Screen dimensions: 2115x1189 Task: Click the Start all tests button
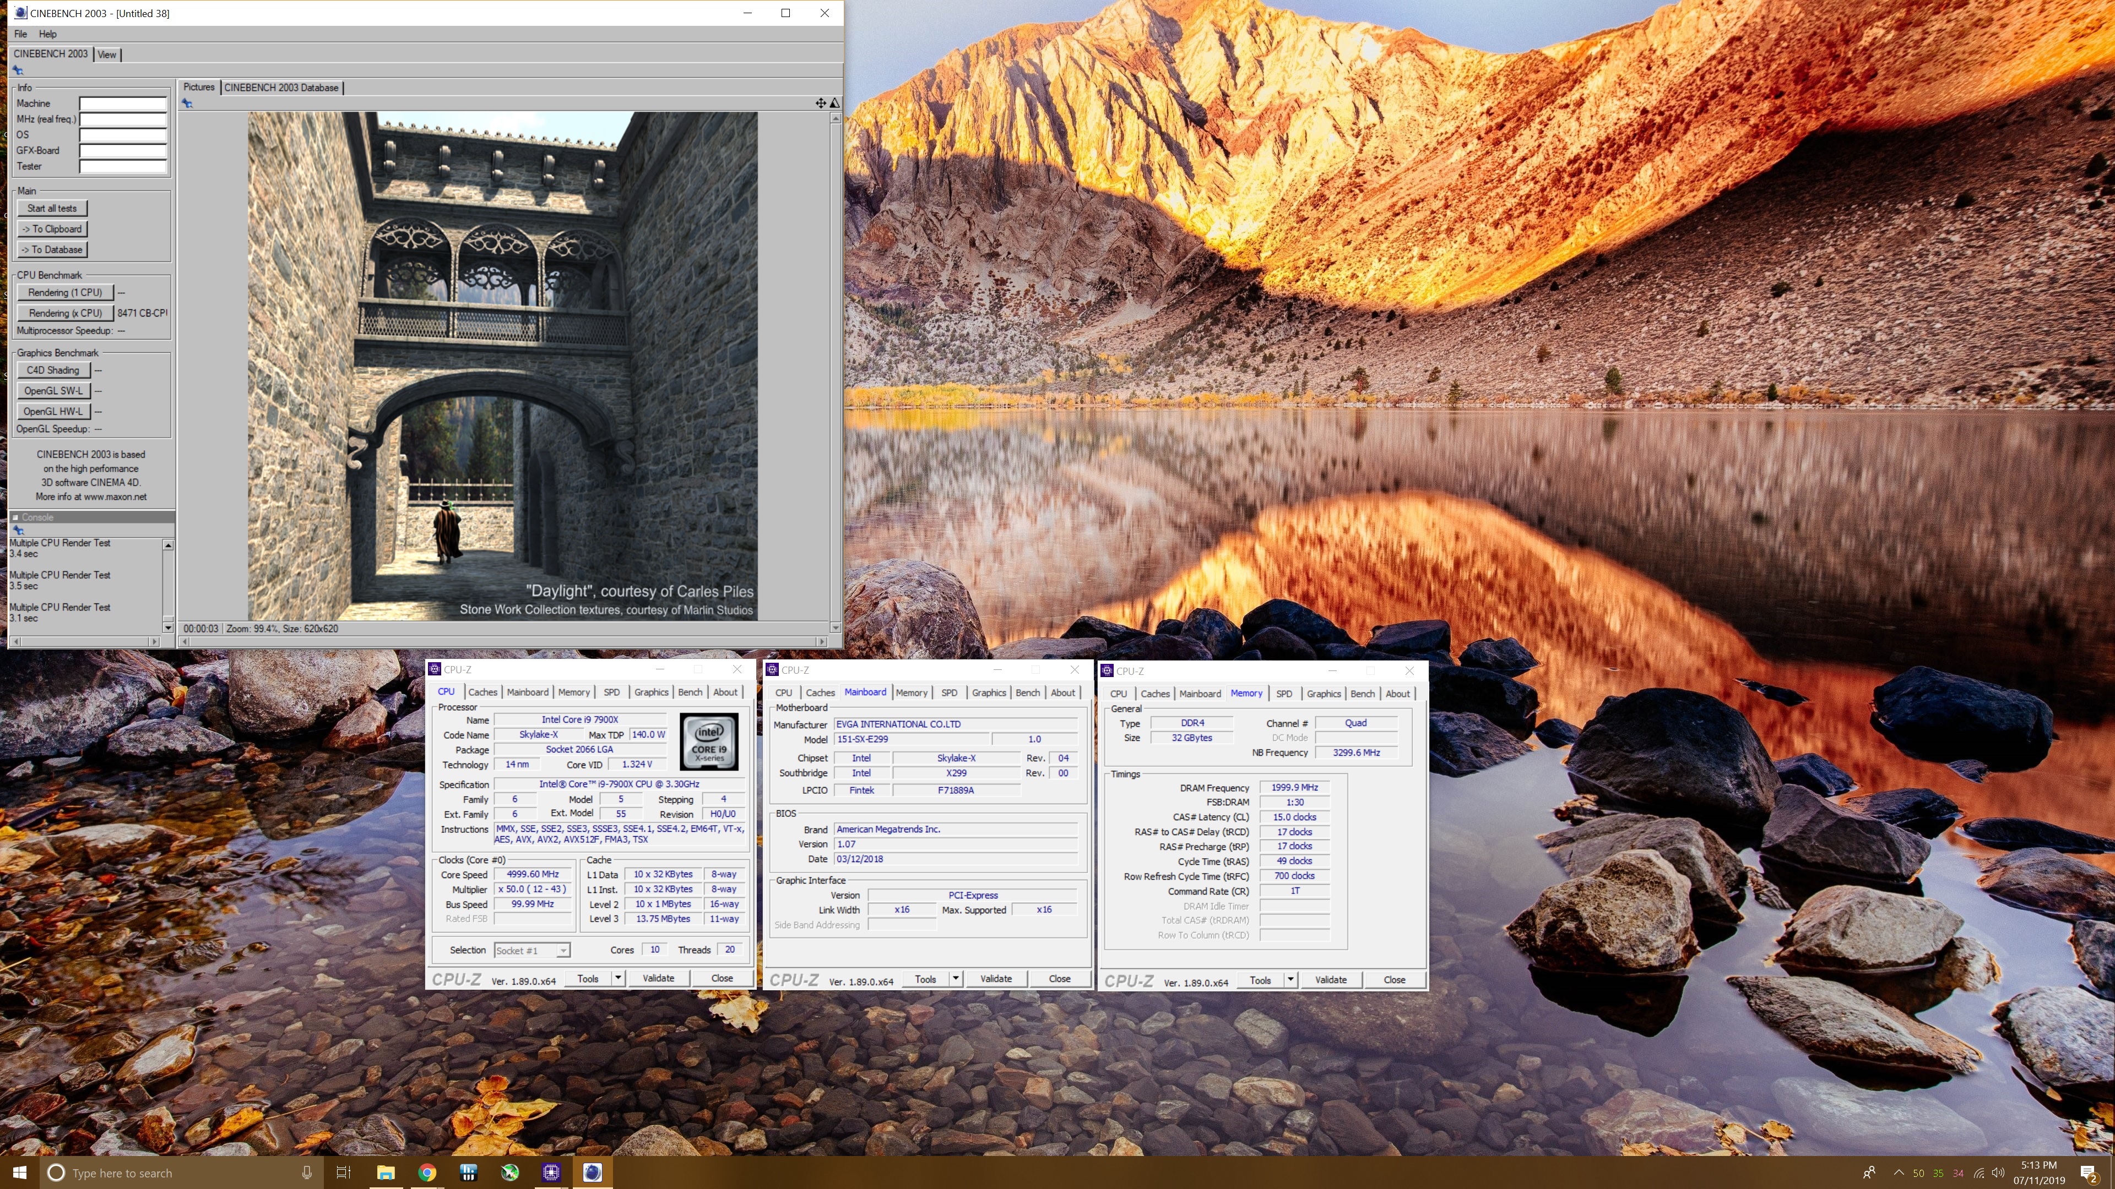(x=52, y=209)
